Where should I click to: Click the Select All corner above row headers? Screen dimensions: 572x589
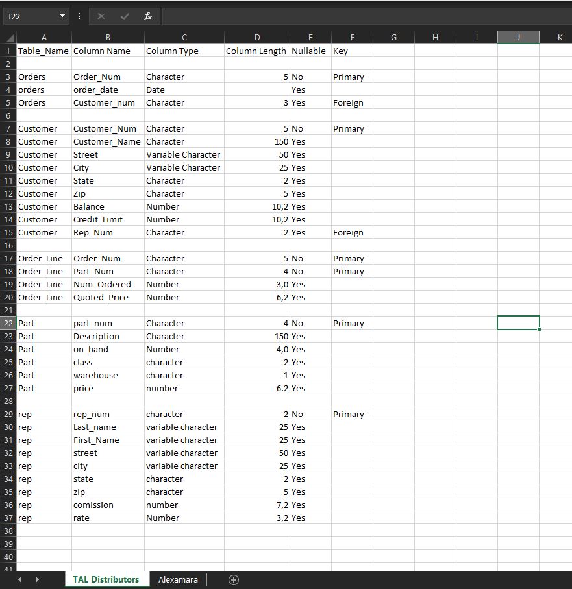coord(6,37)
